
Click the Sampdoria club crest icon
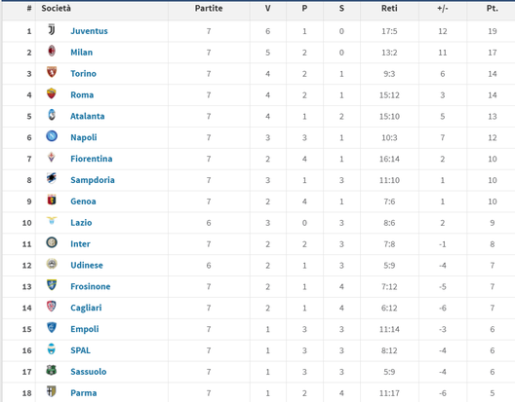52,178
